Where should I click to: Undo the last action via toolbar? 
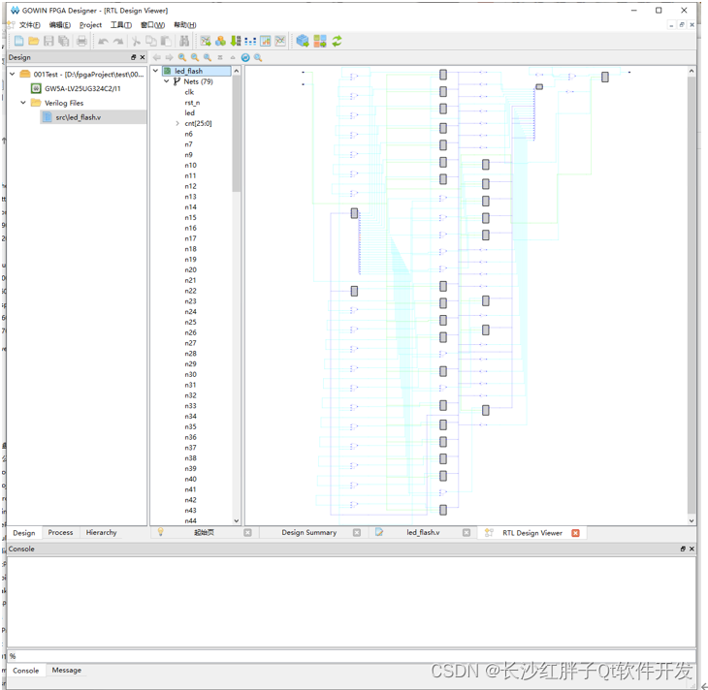pyautogui.click(x=103, y=41)
